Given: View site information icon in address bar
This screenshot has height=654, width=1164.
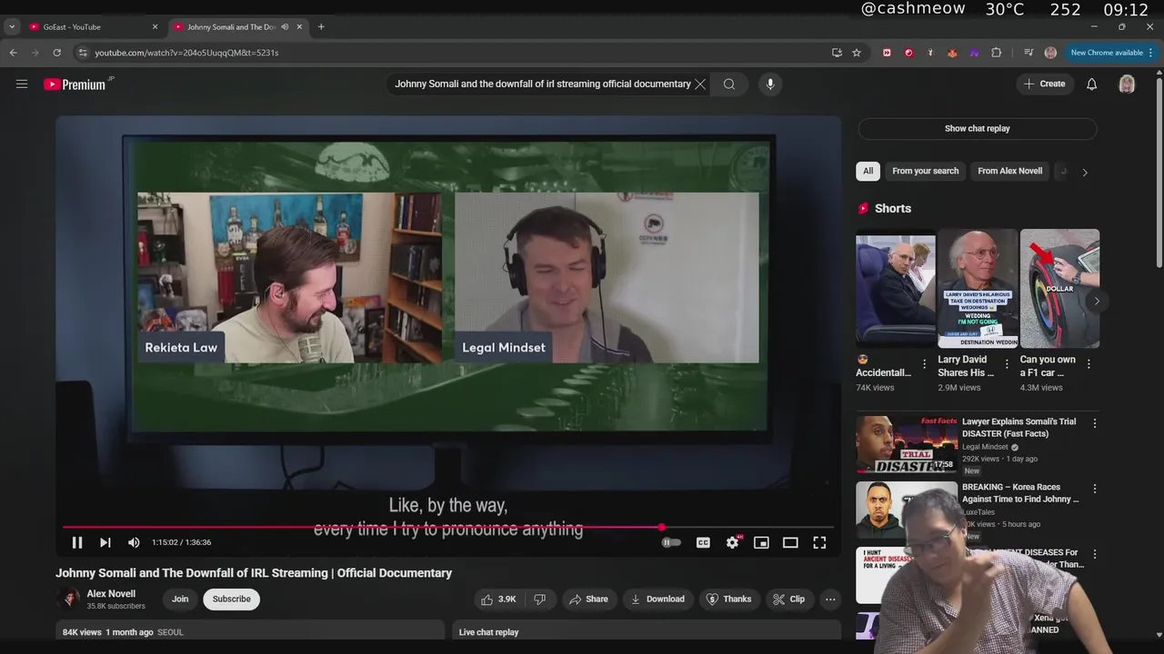Looking at the screenshot, I should coord(83,53).
